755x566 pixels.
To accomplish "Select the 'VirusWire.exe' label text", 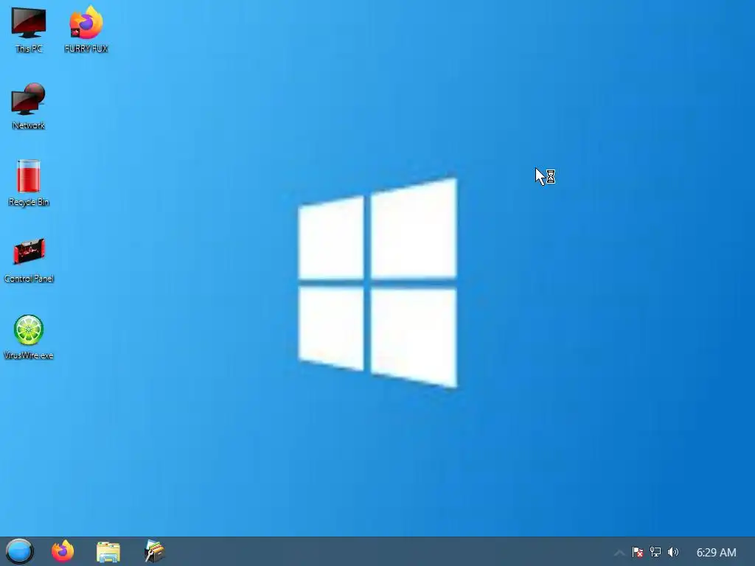I will (x=29, y=355).
